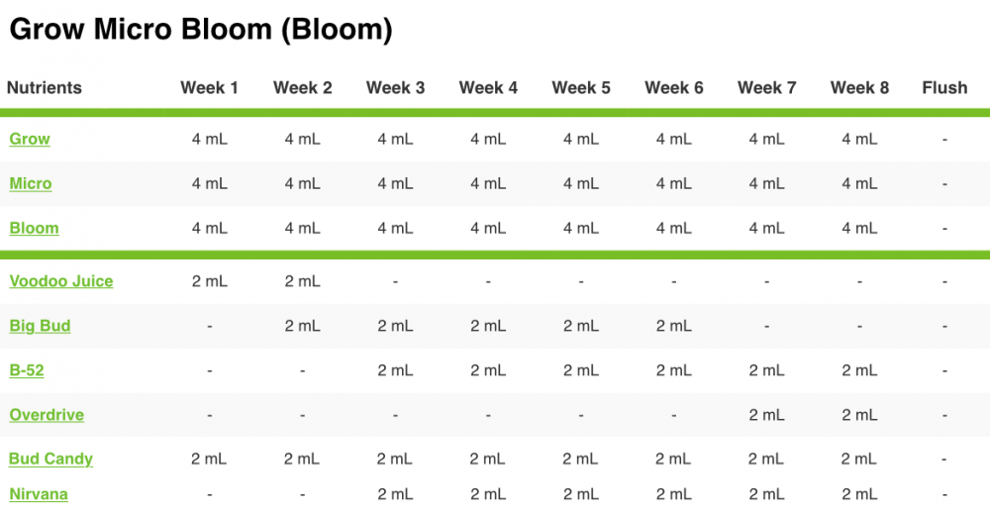The width and height of the screenshot is (990, 513).
Task: Open the Voodoo Juice link
Action: (61, 281)
